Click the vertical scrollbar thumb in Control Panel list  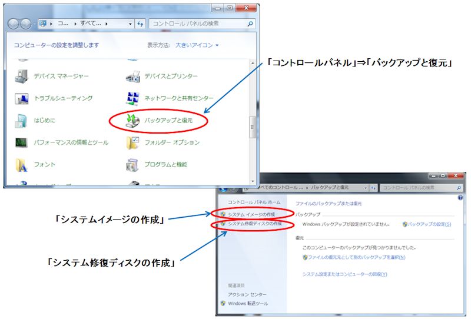coord(253,127)
